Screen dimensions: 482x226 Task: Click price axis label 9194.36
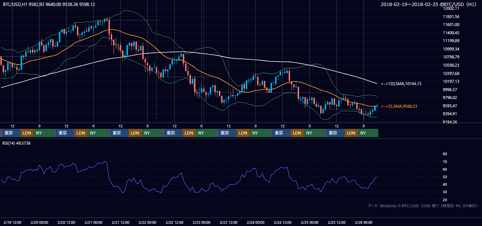pyautogui.click(x=450, y=122)
